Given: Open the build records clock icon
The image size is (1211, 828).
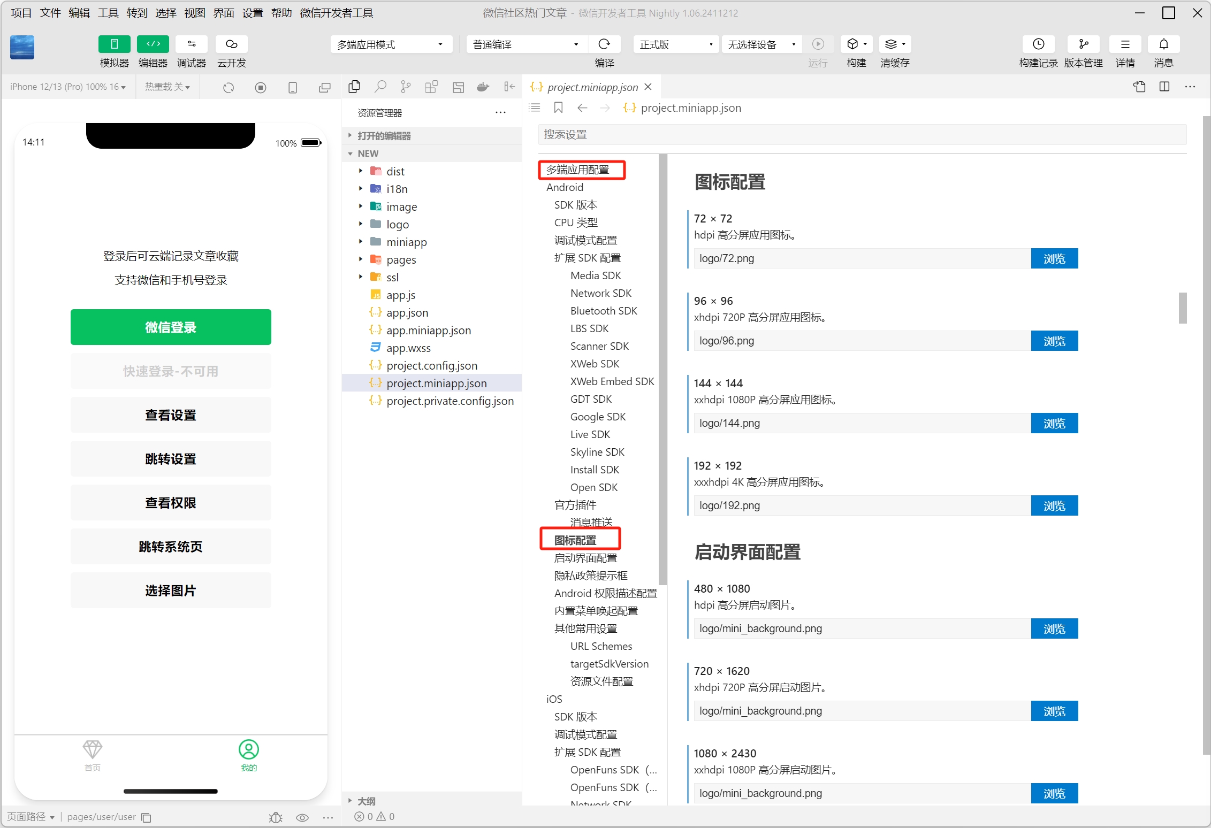Looking at the screenshot, I should [x=1038, y=44].
